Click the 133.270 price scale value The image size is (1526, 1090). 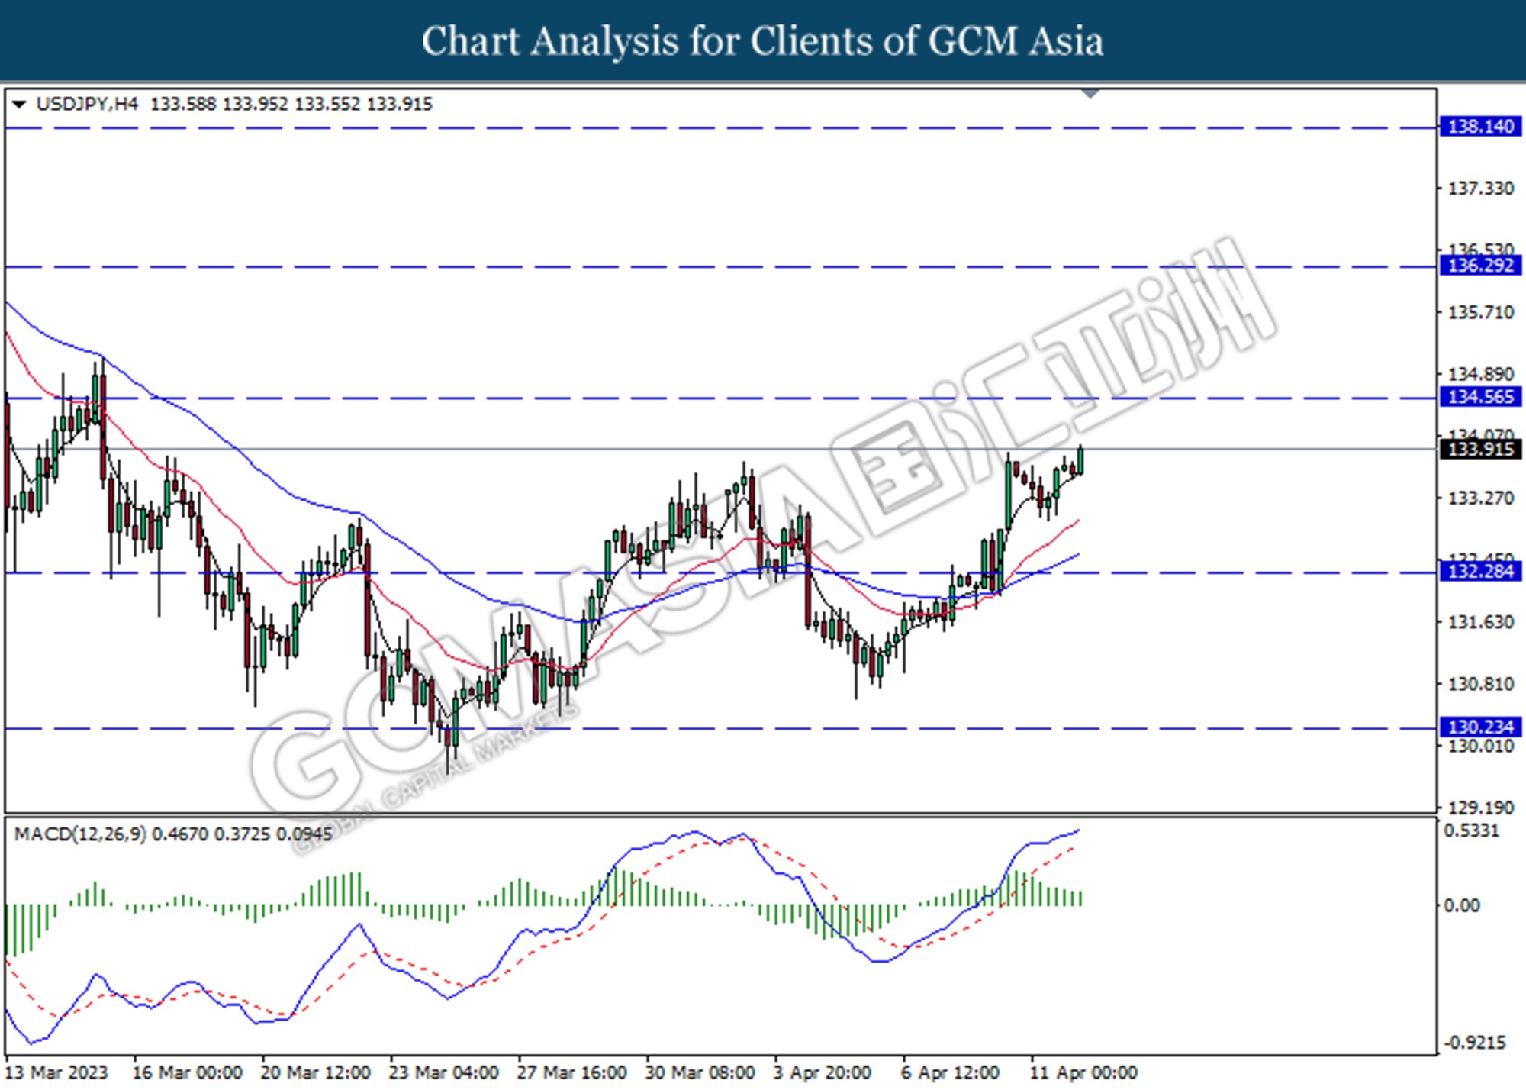pyautogui.click(x=1480, y=498)
